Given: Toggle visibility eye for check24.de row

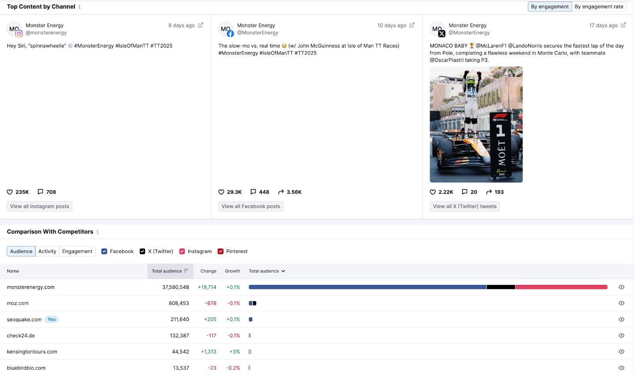Looking at the screenshot, I should [621, 336].
